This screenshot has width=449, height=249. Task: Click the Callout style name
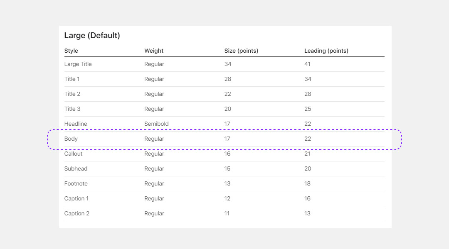[73, 154]
